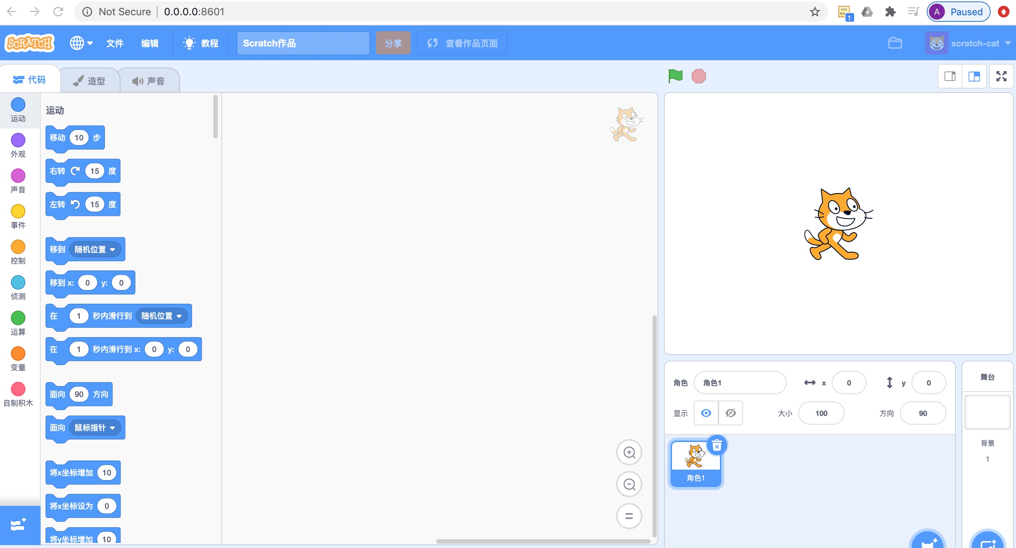The image size is (1016, 548).
Task: Open my projects folder icon
Action: 895,43
